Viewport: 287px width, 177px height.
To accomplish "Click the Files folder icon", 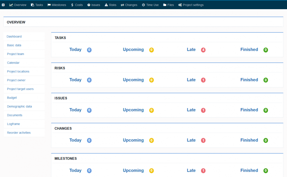I will [x=165, y=5].
